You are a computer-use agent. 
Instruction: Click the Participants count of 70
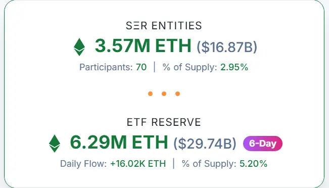[x=141, y=67]
